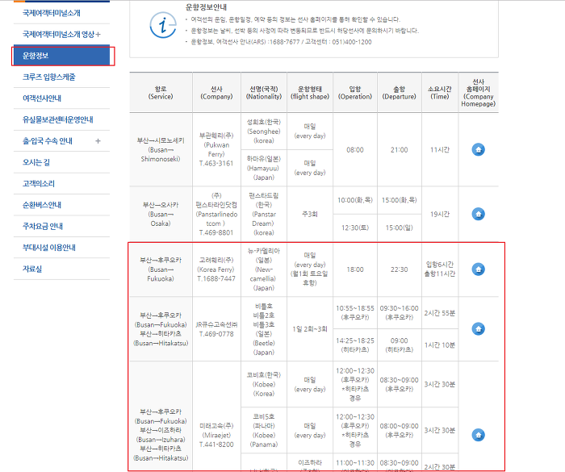This screenshot has width=565, height=472.
Task: Open the Korea Ferry homepage icon
Action: 478,269
